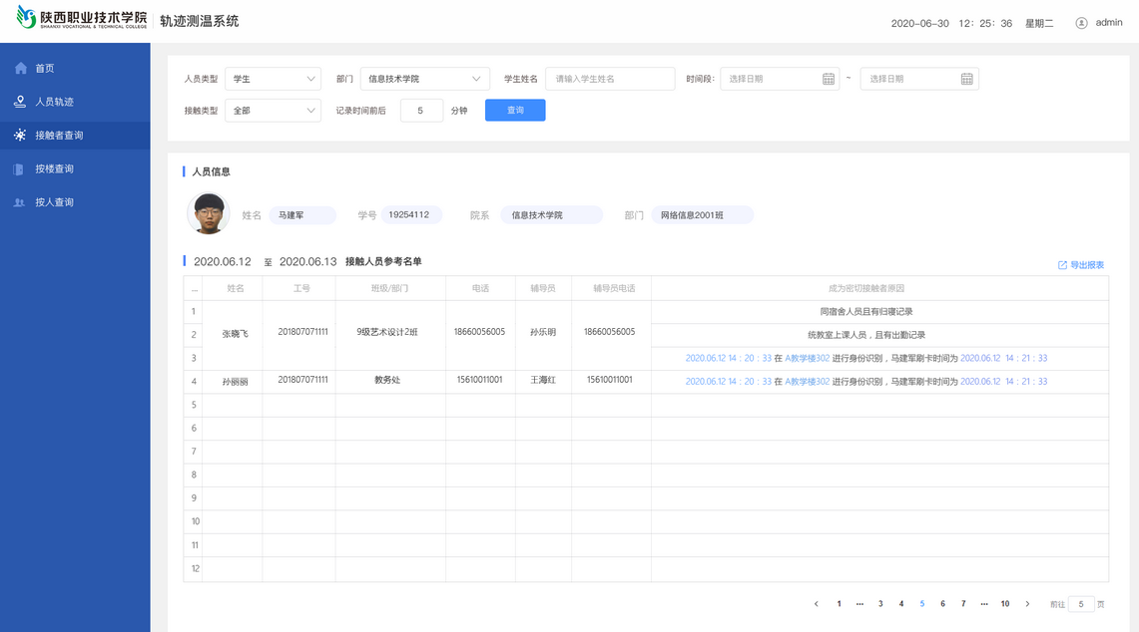Click the previous page arrow
Image resolution: width=1139 pixels, height=632 pixels.
click(x=816, y=604)
